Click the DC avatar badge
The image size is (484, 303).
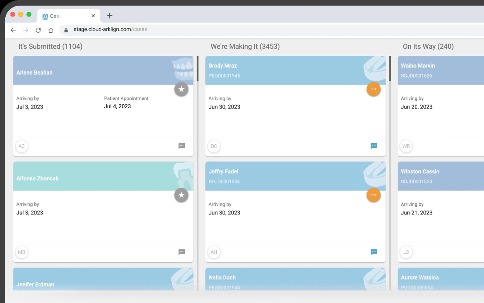pyautogui.click(x=214, y=146)
